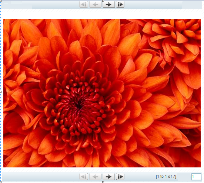The height and width of the screenshot is (183, 204).
Task: Click the '[1 to 1 of 7]' record count text
Action: (166, 176)
